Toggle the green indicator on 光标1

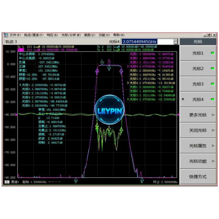[x=212, y=53]
